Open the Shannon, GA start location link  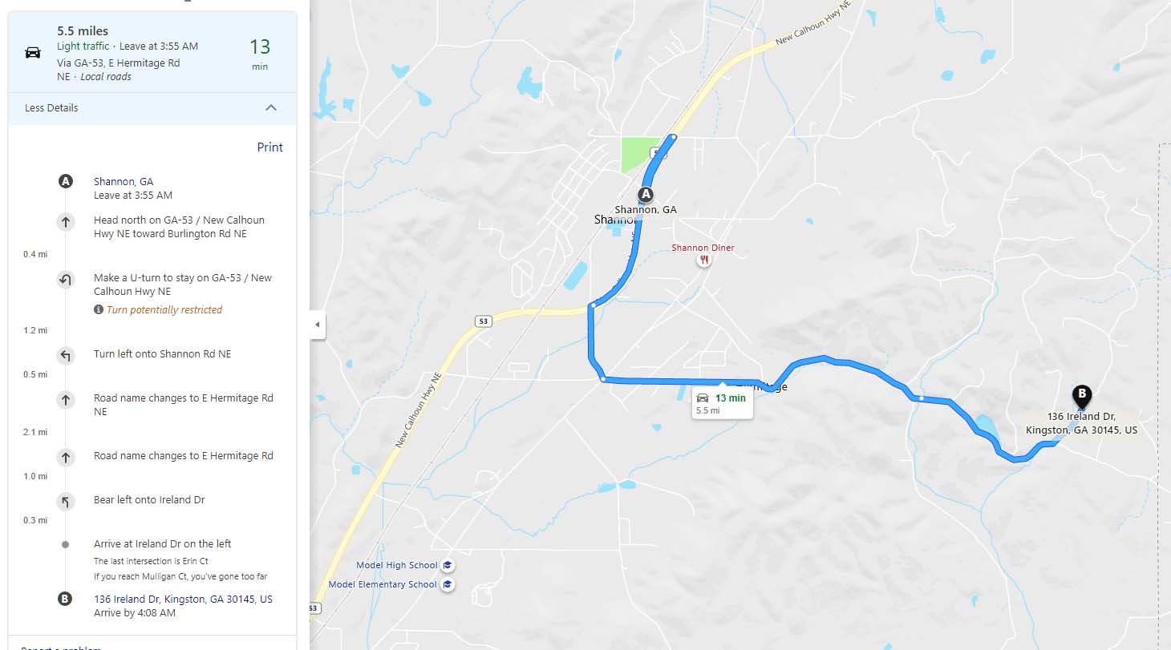124,182
